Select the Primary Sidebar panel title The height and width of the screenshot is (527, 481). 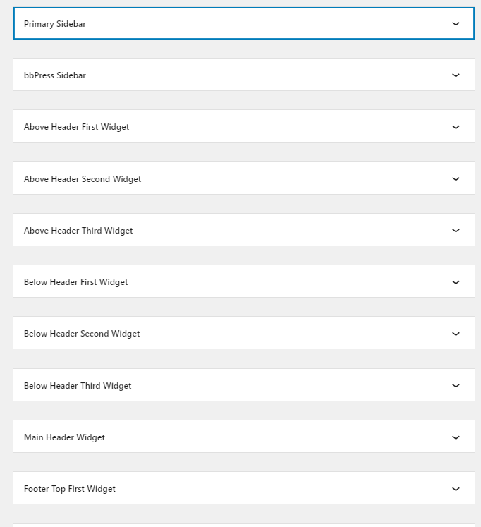click(55, 24)
